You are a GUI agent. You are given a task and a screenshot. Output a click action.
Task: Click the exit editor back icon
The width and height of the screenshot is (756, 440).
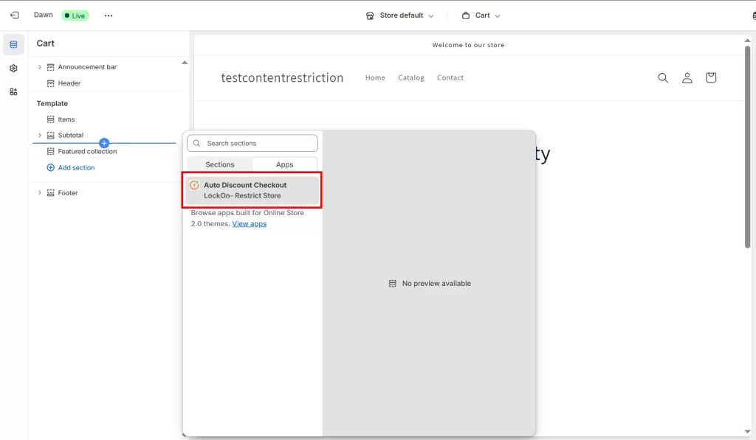(14, 15)
